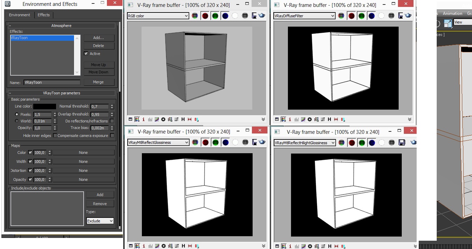Click None map button for Color

[x=83, y=153]
